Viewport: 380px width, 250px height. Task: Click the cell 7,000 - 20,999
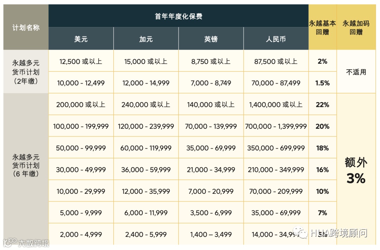coord(211,191)
